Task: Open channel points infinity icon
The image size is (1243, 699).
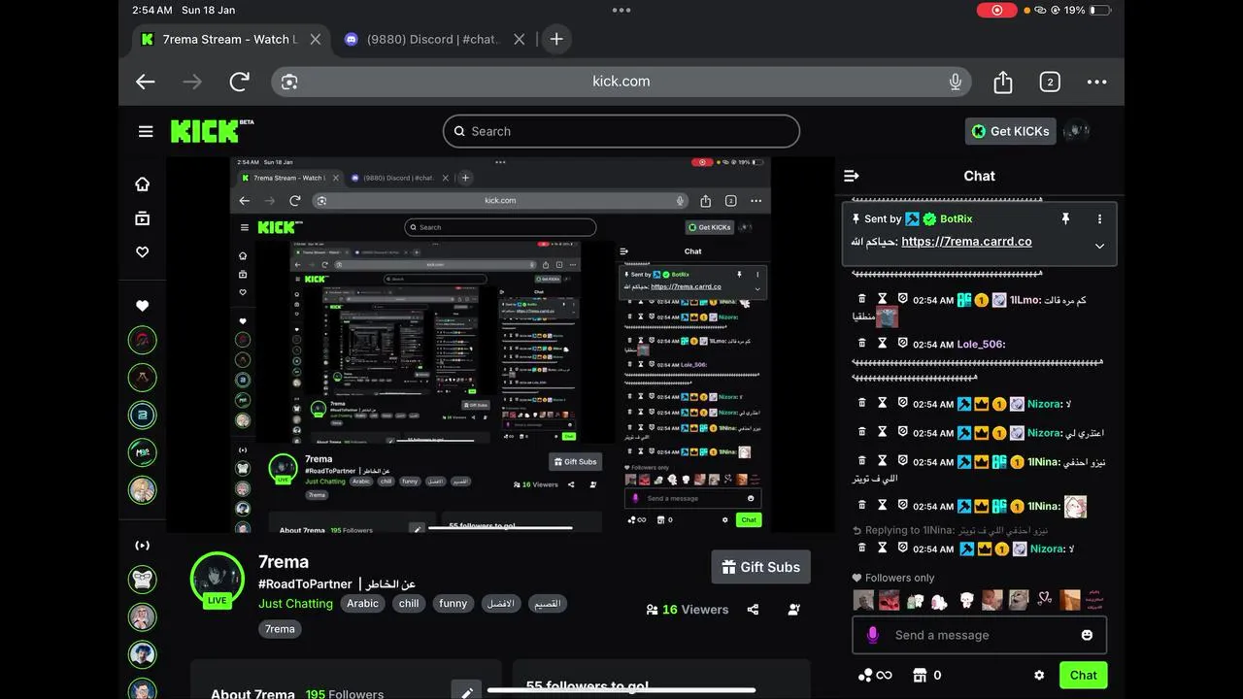Action: [x=874, y=675]
